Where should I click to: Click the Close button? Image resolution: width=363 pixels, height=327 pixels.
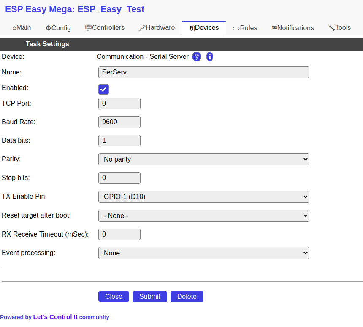(114, 296)
